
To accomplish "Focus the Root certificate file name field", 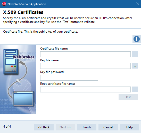I will pos(85,89).
